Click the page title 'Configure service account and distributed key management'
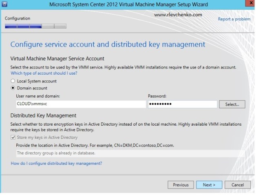 [108, 44]
